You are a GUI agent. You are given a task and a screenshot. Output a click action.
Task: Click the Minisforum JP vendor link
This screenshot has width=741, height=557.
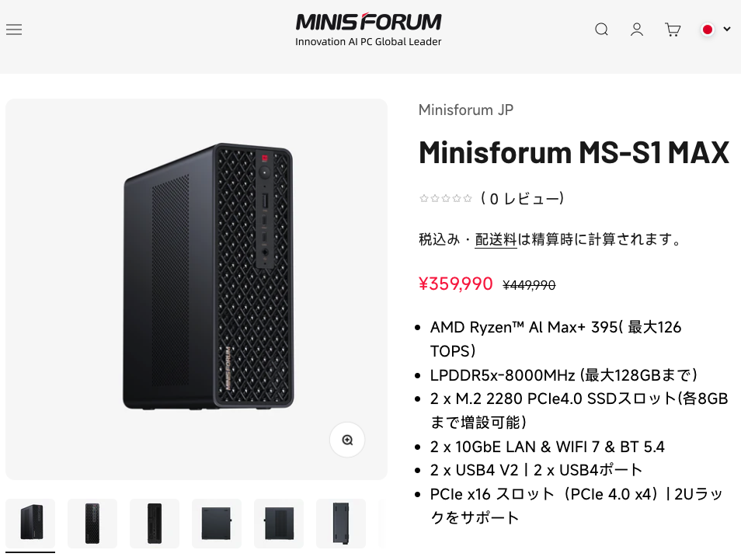465,110
